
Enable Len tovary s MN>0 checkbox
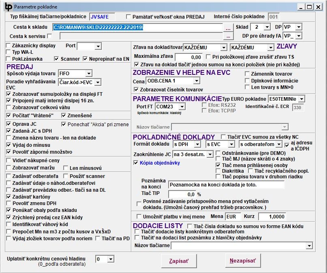click(247, 87)
